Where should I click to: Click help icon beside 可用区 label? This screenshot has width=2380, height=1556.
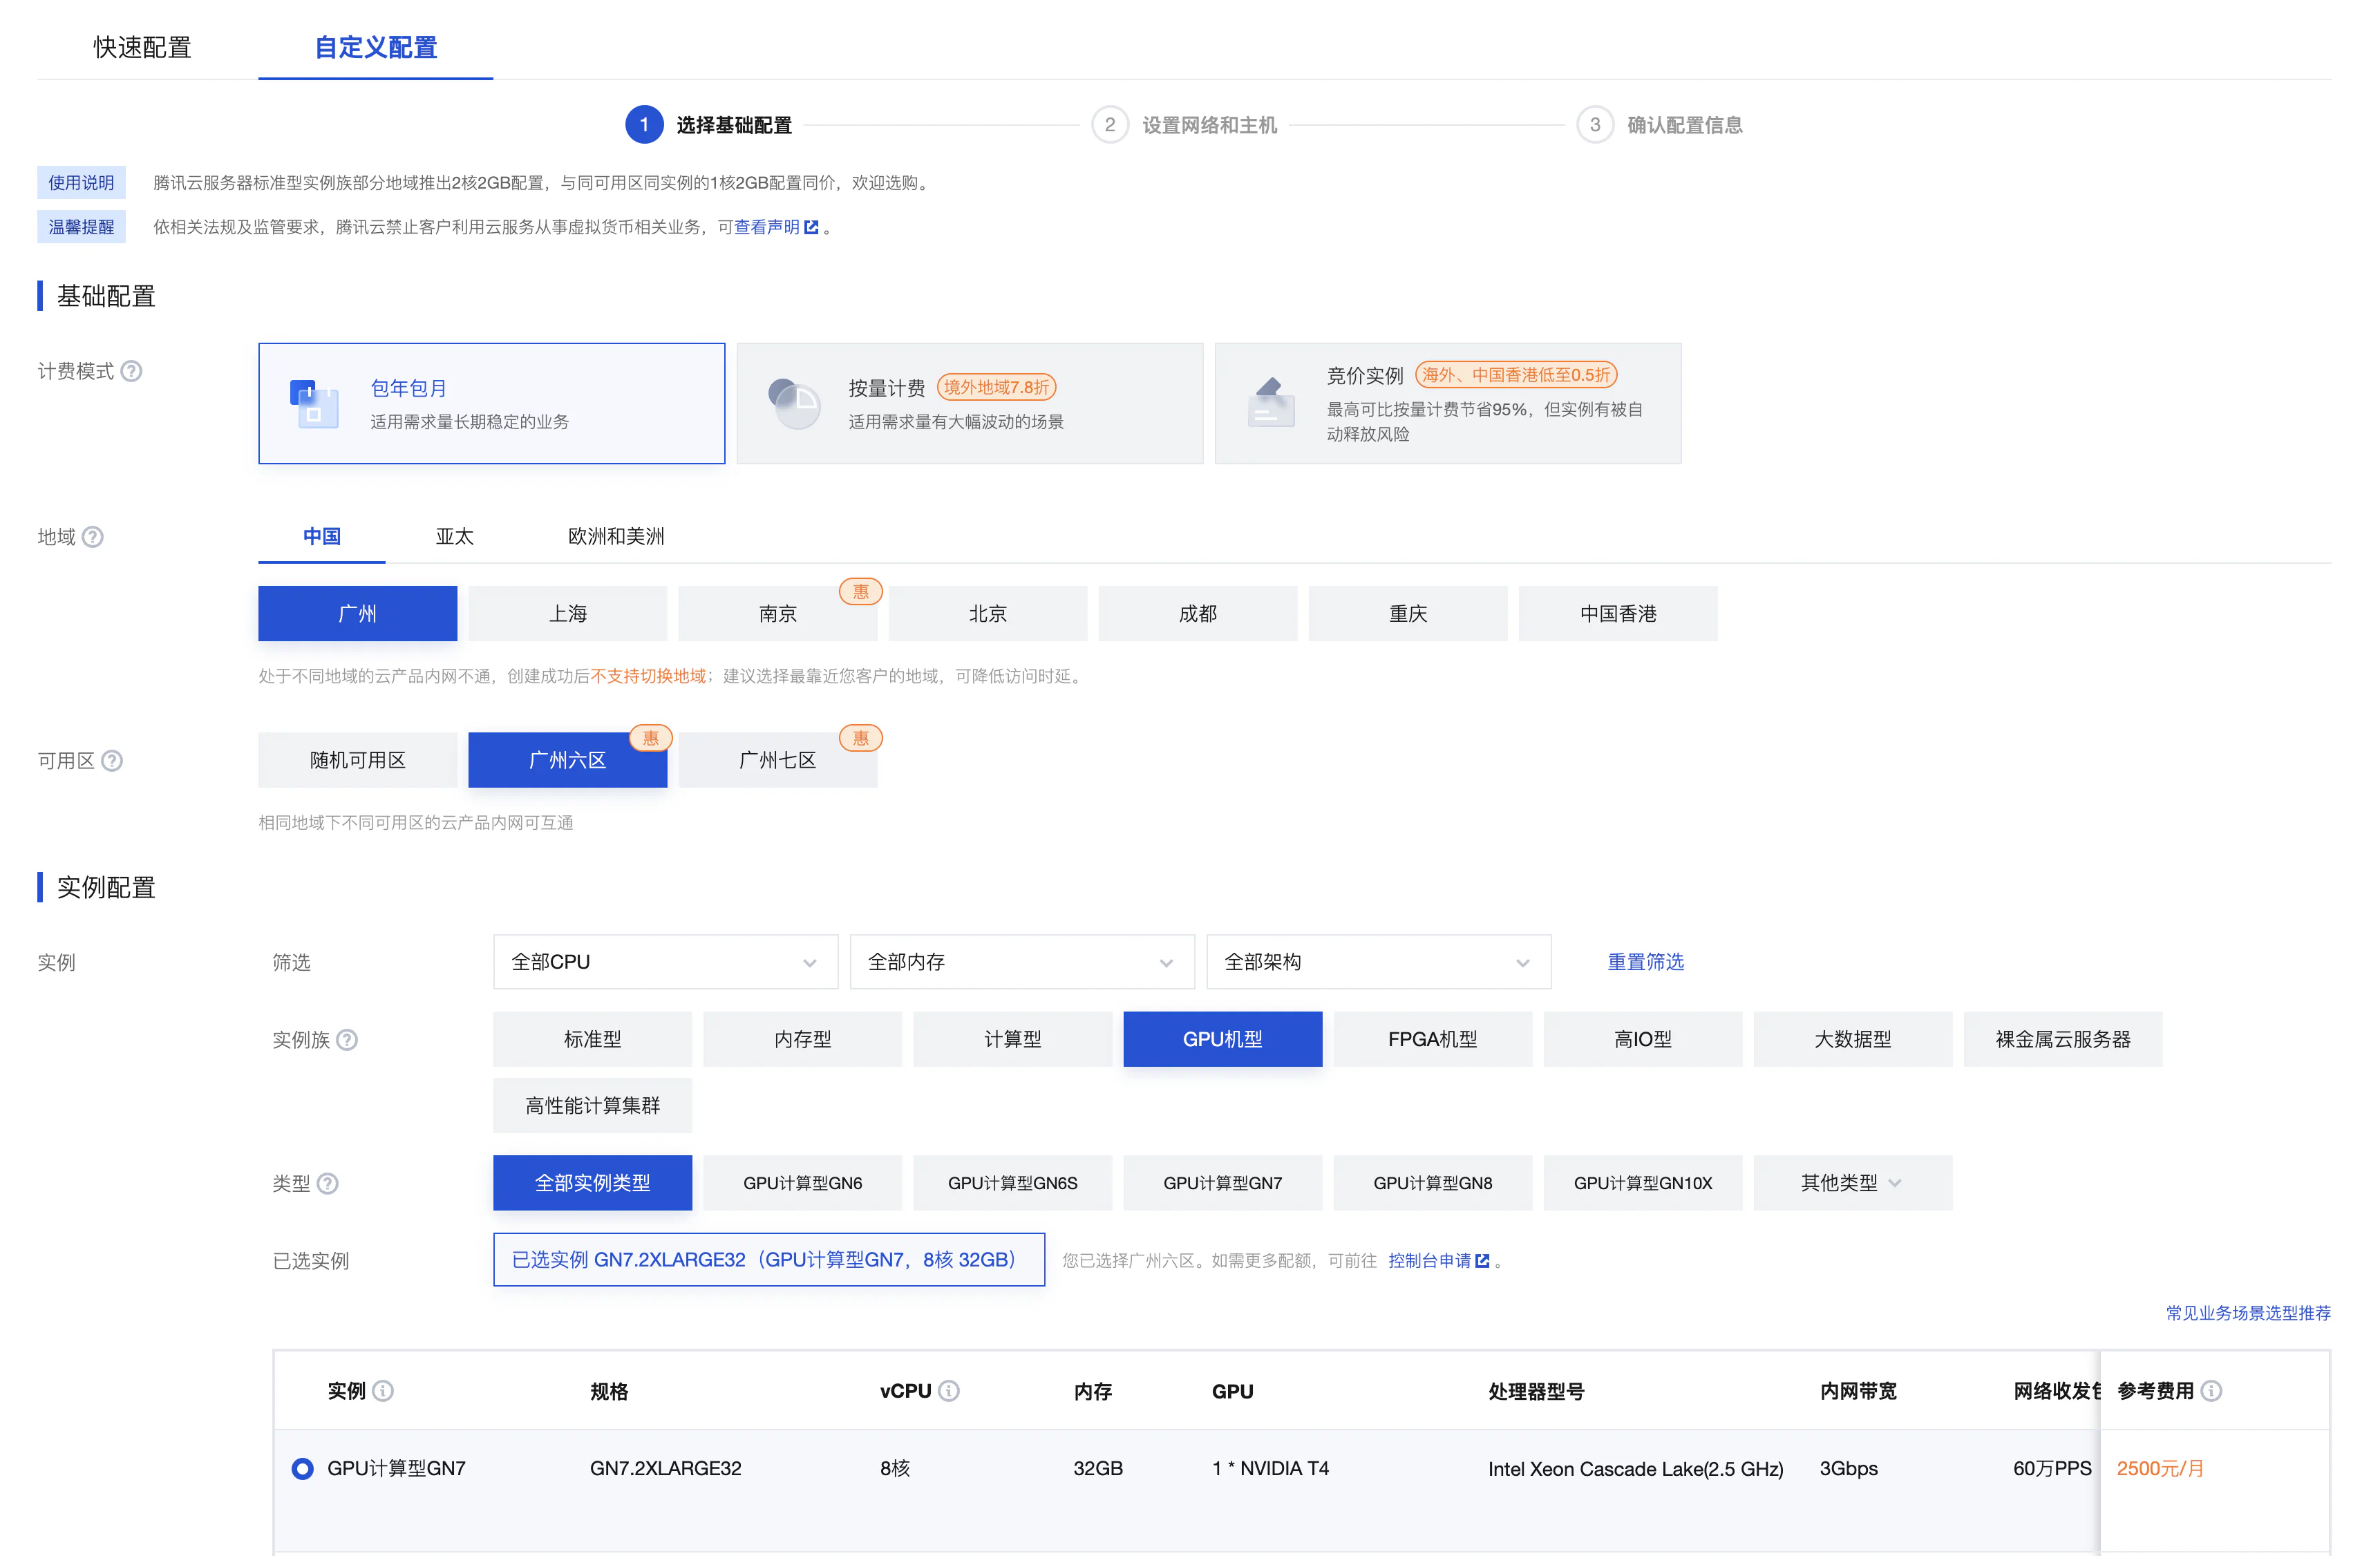tap(112, 761)
